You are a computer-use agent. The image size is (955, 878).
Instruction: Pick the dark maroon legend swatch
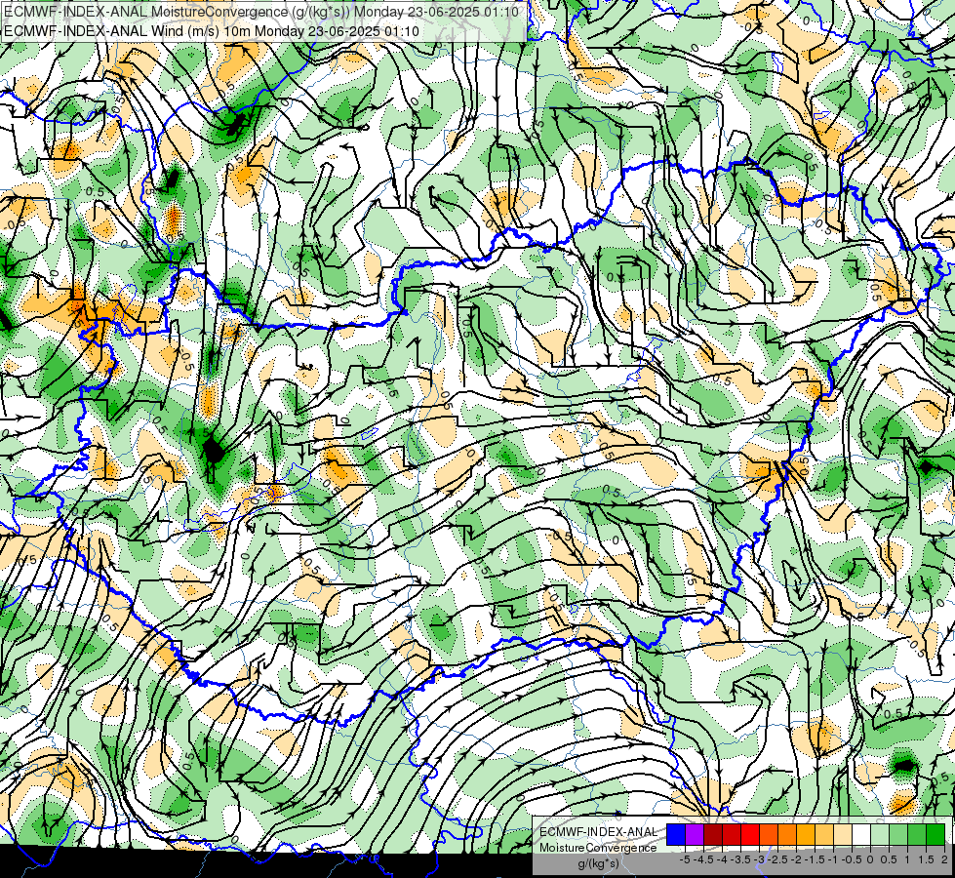point(713,834)
